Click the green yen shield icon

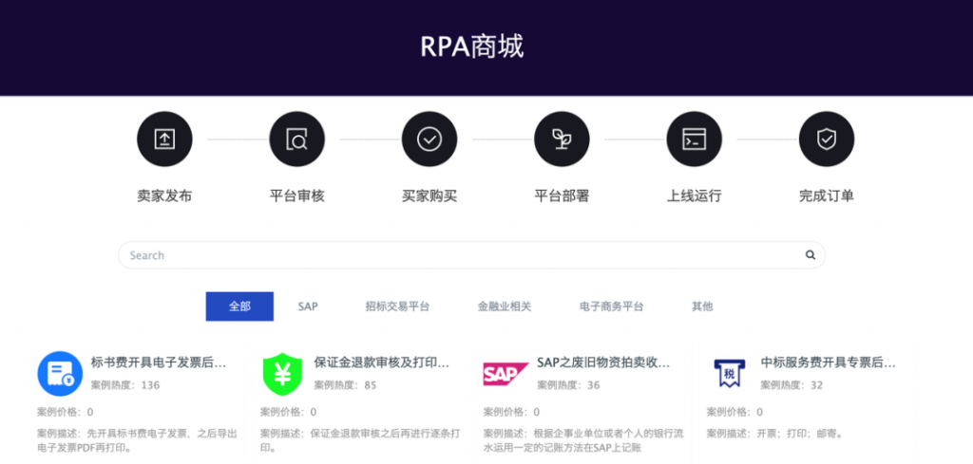point(282,373)
